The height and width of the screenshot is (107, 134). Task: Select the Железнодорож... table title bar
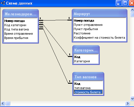tap(21, 14)
